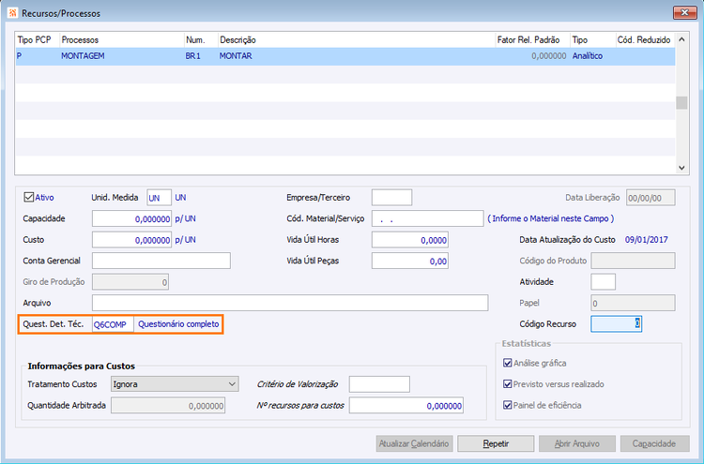Click the Repetir button
The width and height of the screenshot is (704, 464).
click(496, 443)
